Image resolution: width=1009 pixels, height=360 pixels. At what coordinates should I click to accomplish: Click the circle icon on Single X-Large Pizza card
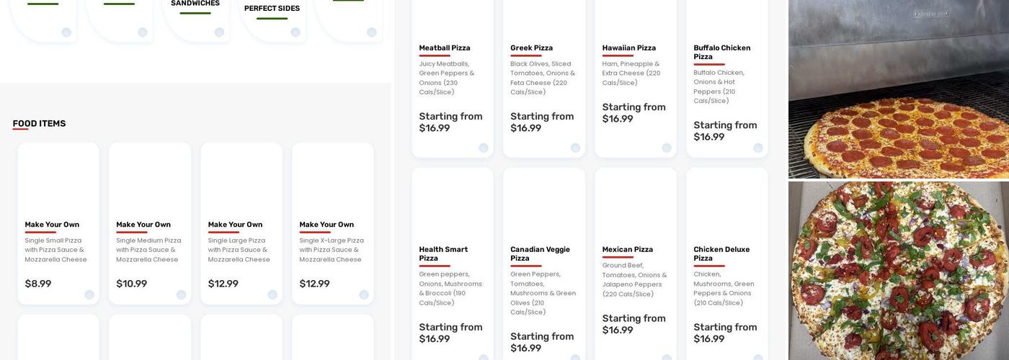[x=364, y=294]
